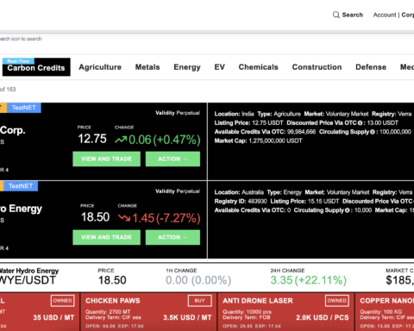Click View and Trade for 18.50 listing

106,237
